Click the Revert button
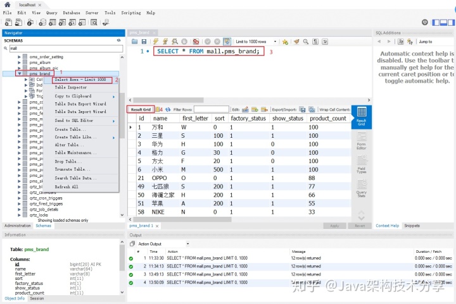This screenshot has width=456, height=304. tap(360, 226)
